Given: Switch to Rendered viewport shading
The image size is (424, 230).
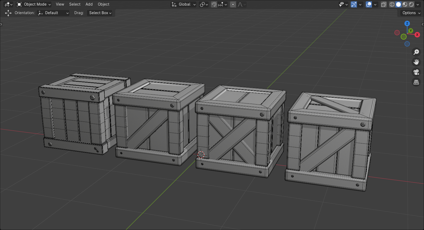Looking at the screenshot, I should [x=411, y=4].
